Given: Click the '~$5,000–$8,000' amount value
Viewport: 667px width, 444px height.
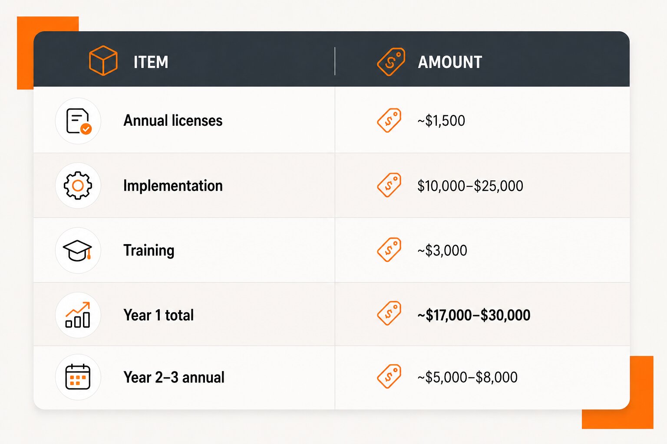Looking at the screenshot, I should point(467,377).
